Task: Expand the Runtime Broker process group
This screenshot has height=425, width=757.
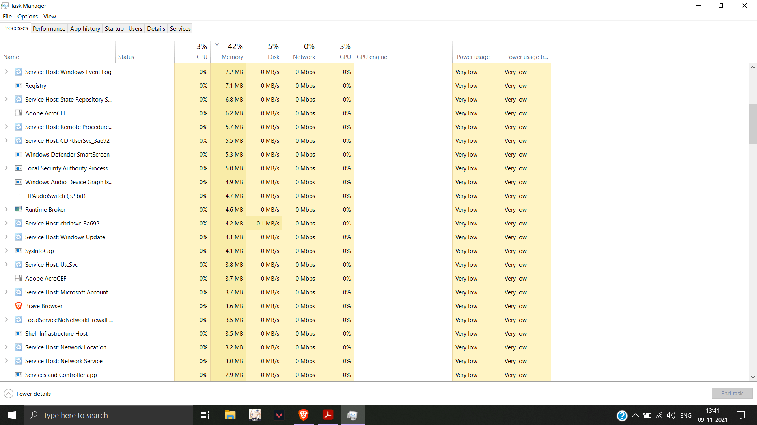Action: [6, 209]
